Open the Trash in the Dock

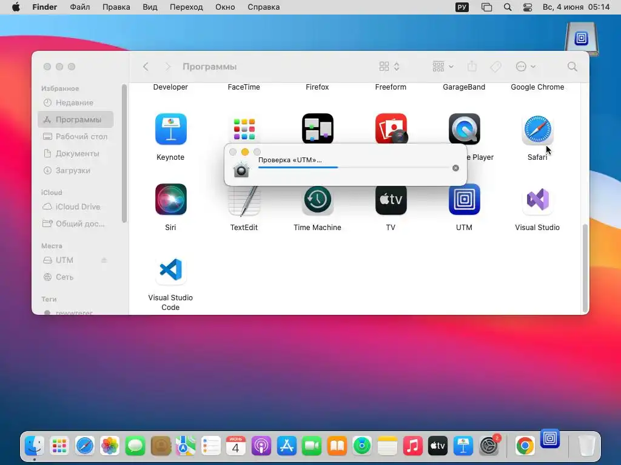point(586,446)
